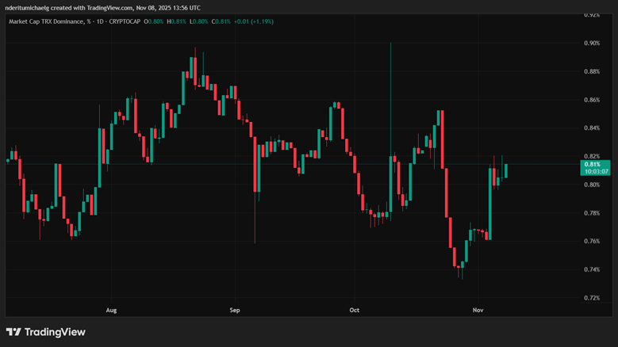Click the 0.86% price axis label
Viewport: 618px width, 347px height.
click(x=592, y=100)
